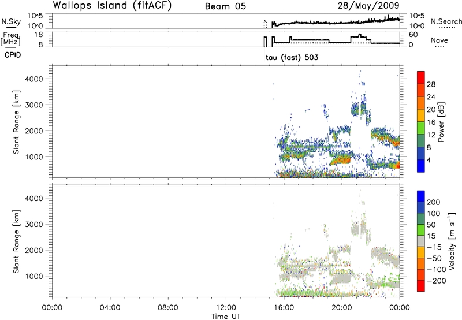Click the 'N.Sky' legend label
Viewport: 462px width, 320px height.
pos(11,21)
